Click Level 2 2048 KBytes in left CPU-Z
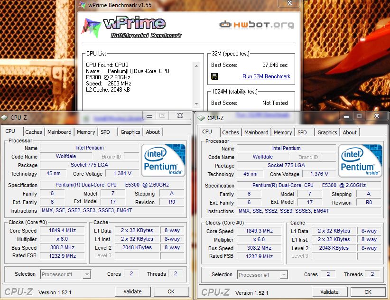The width and height of the screenshot is (390, 300). click(x=137, y=247)
